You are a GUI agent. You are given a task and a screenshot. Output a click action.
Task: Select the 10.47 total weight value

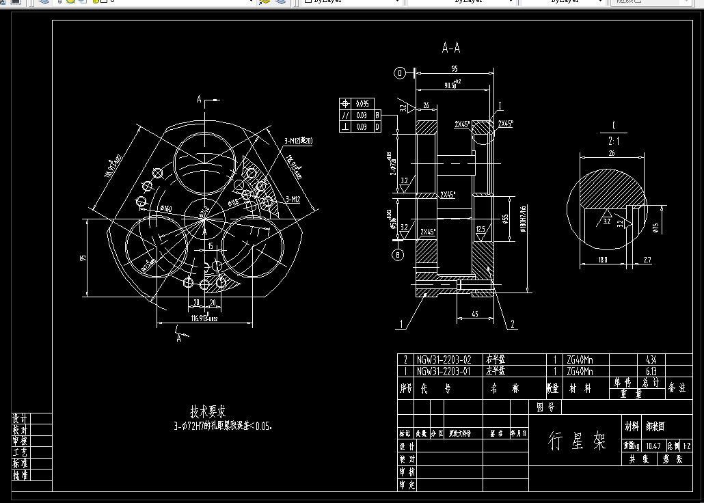tap(653, 446)
